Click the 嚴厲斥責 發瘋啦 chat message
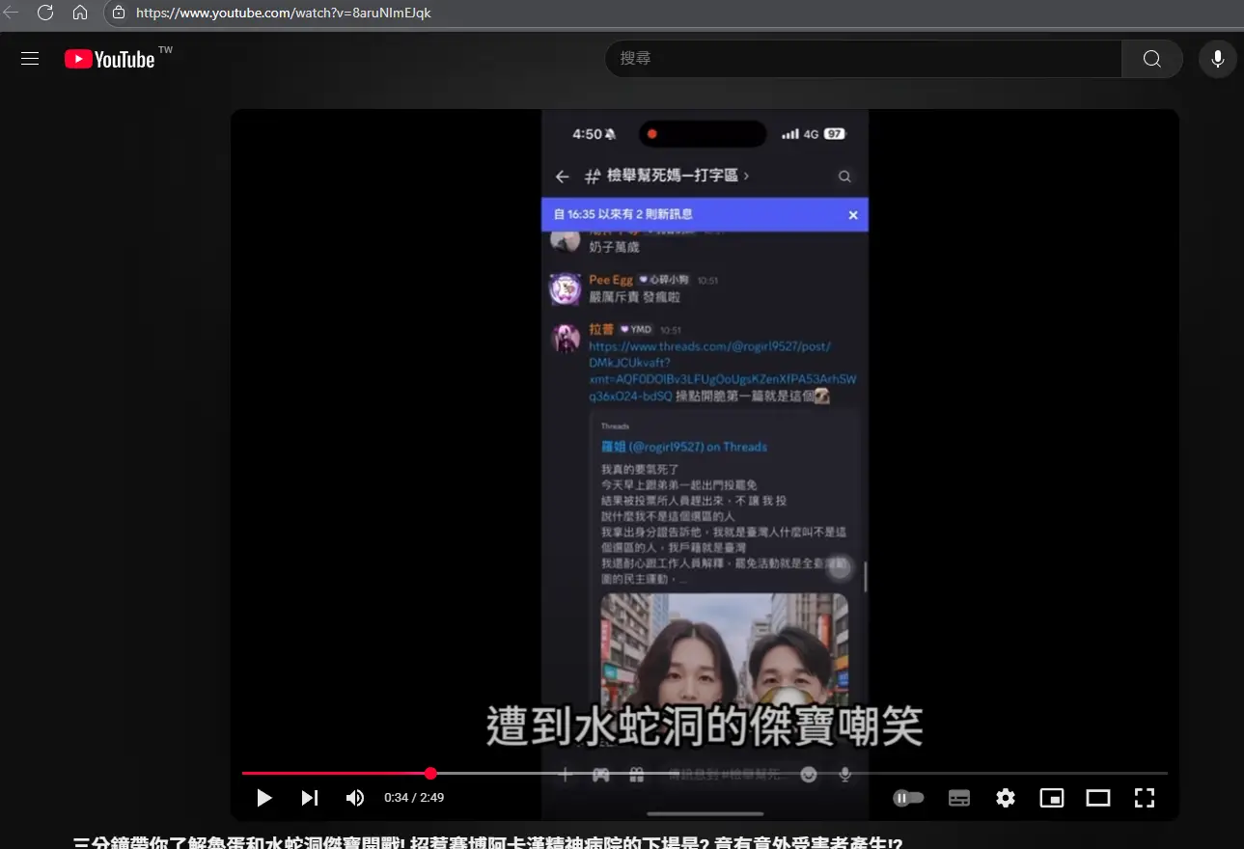Image resolution: width=1244 pixels, height=849 pixels. pyautogui.click(x=634, y=297)
